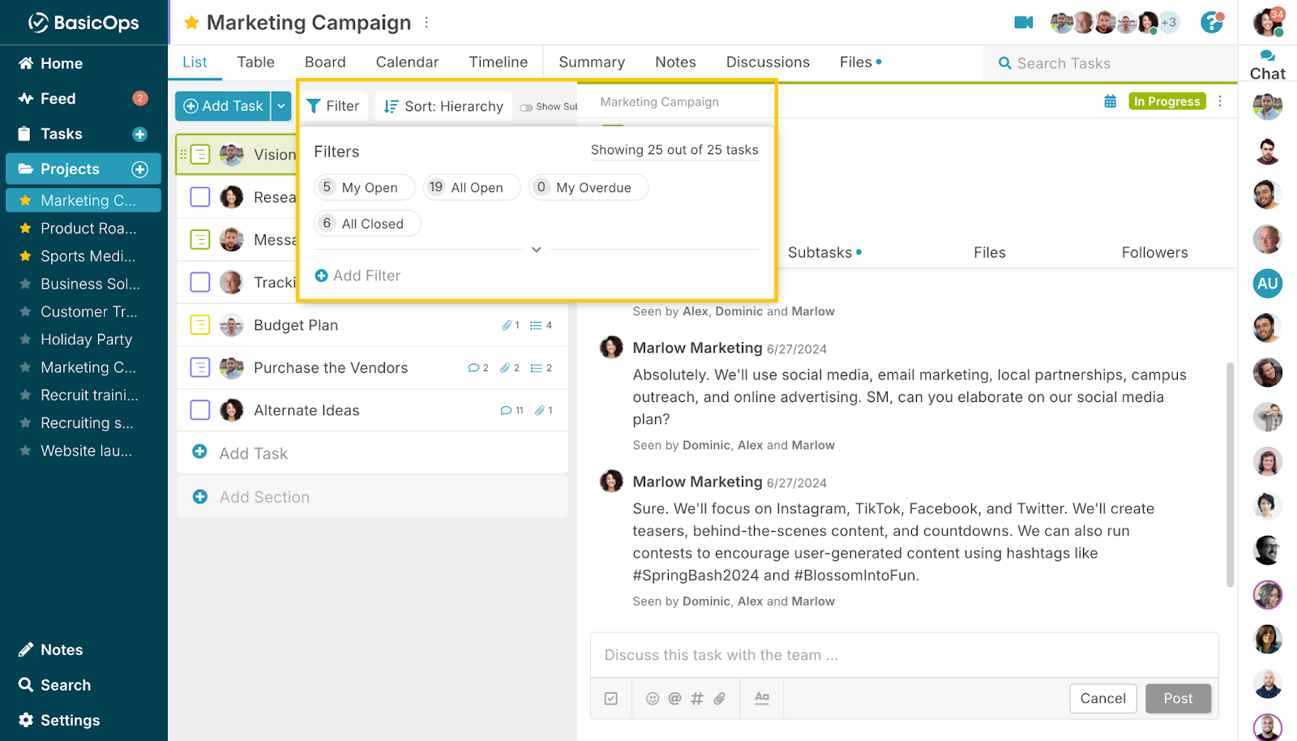The image size is (1297, 741).
Task: Expand more filter options with the chevron
Action: coord(535,250)
